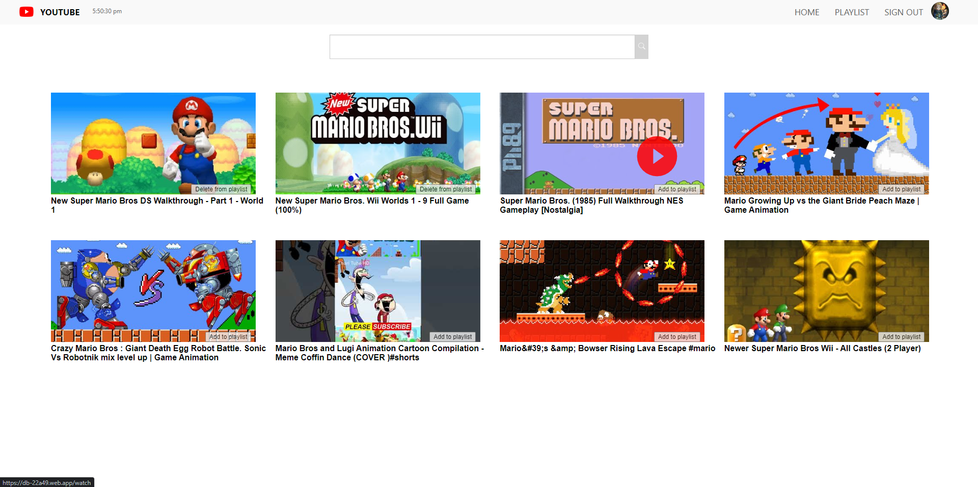This screenshot has width=978, height=487.
Task: Open the PLAYLIST page
Action: click(x=852, y=12)
